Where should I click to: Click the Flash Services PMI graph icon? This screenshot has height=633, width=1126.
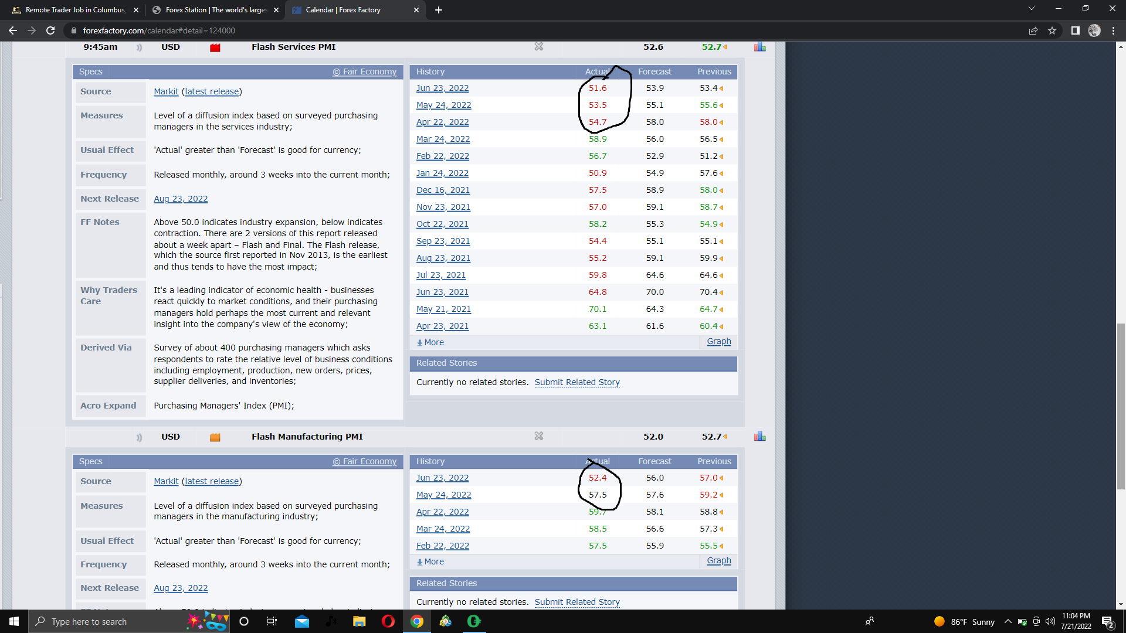coord(759,47)
